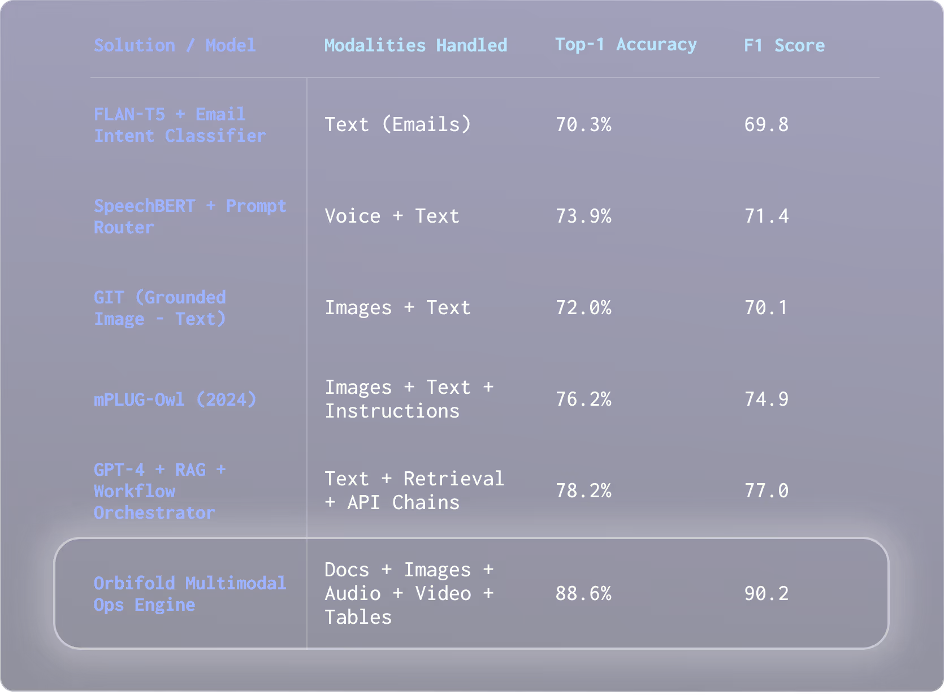Image resolution: width=944 pixels, height=695 pixels.
Task: Select the 'Voice + Text' modality cell
Action: (392, 216)
